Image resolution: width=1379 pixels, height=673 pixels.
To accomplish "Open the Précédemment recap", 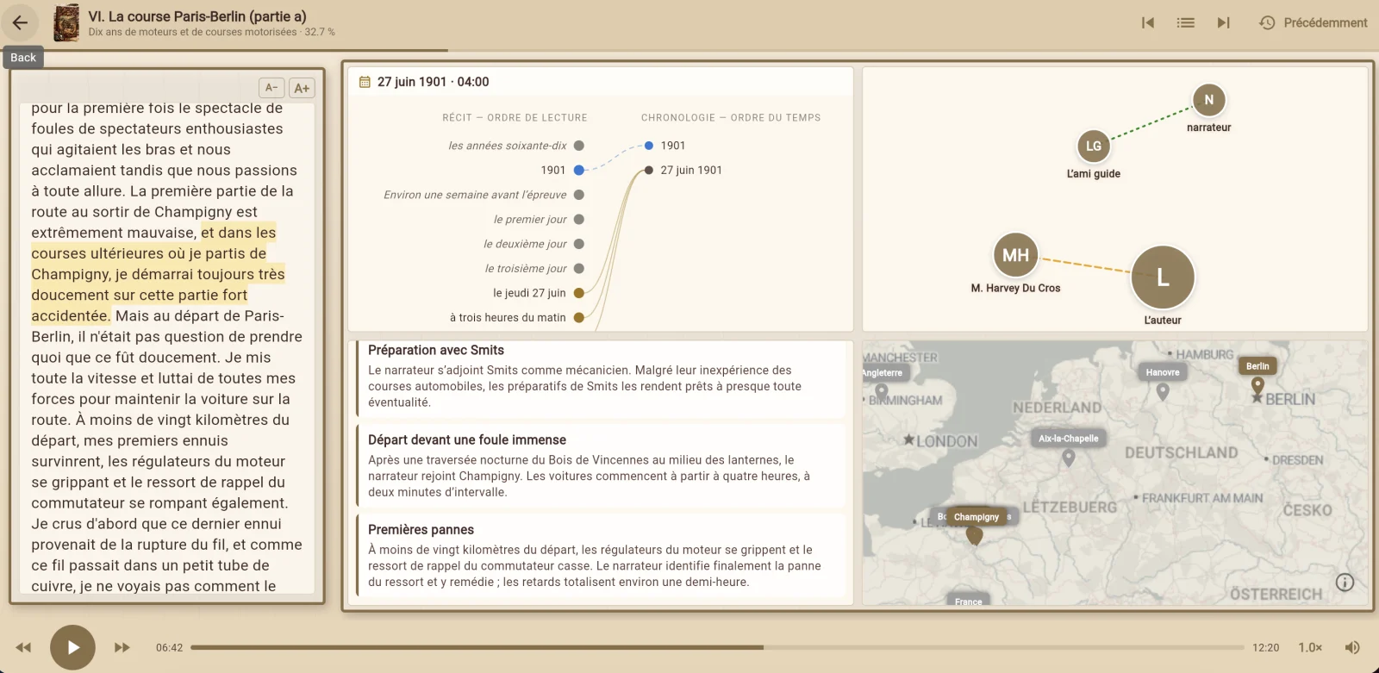I will 1313,23.
